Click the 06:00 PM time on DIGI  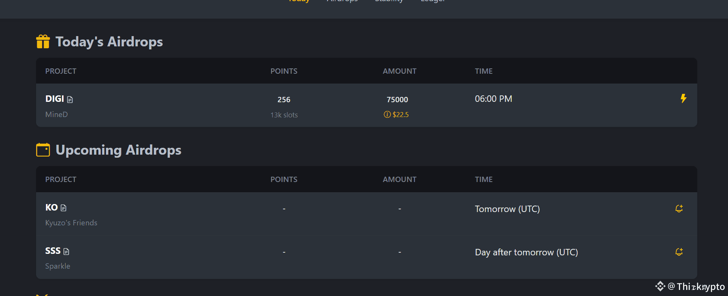tap(494, 99)
